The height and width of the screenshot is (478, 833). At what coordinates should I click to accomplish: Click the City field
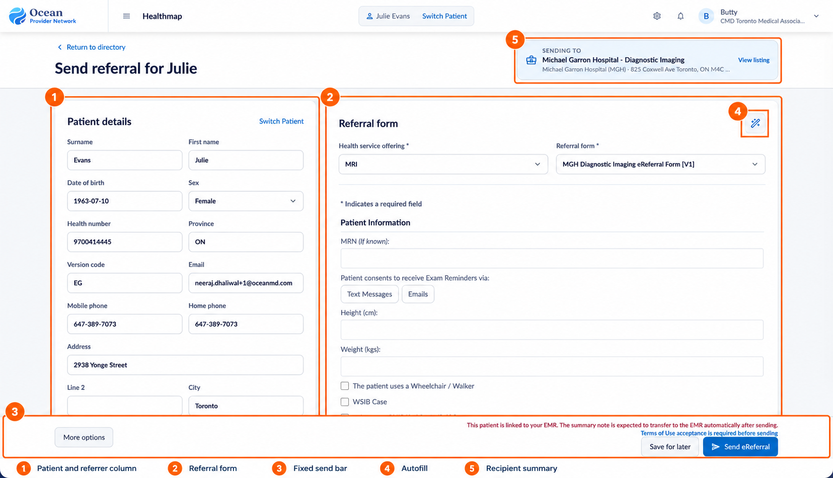(246, 406)
